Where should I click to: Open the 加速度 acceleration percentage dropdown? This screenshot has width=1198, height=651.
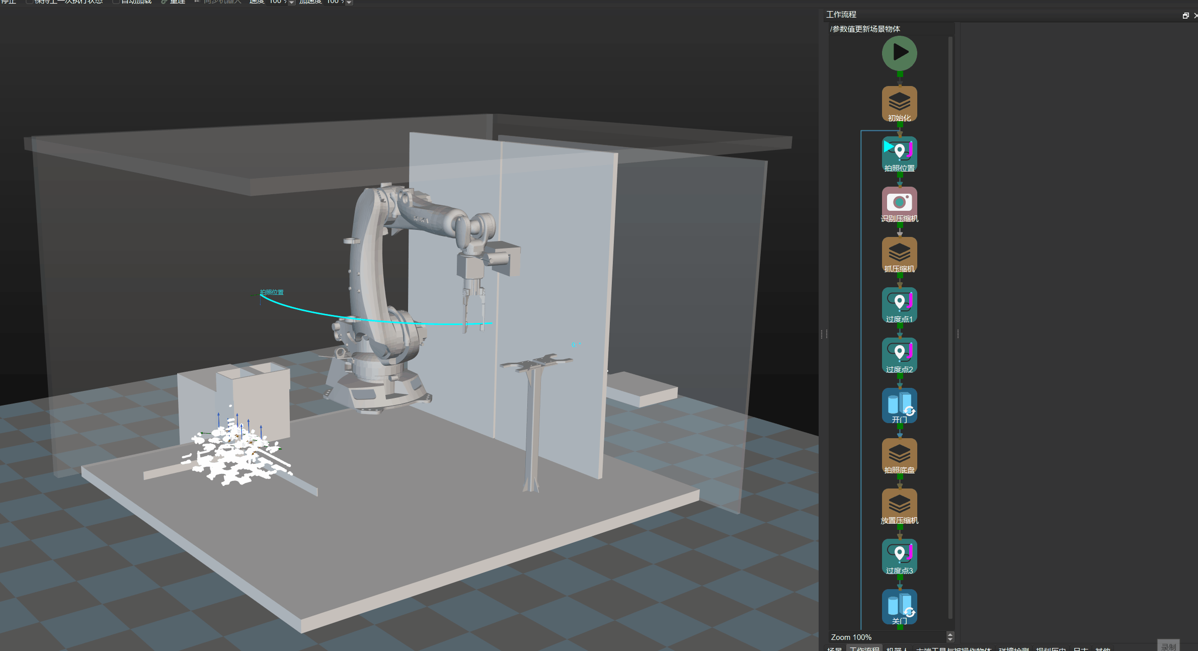[348, 3]
